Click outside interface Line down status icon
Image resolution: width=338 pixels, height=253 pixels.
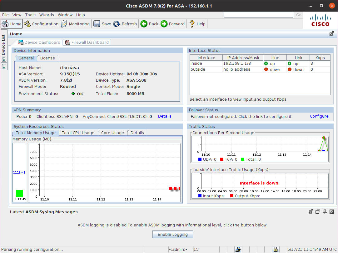[266, 69]
